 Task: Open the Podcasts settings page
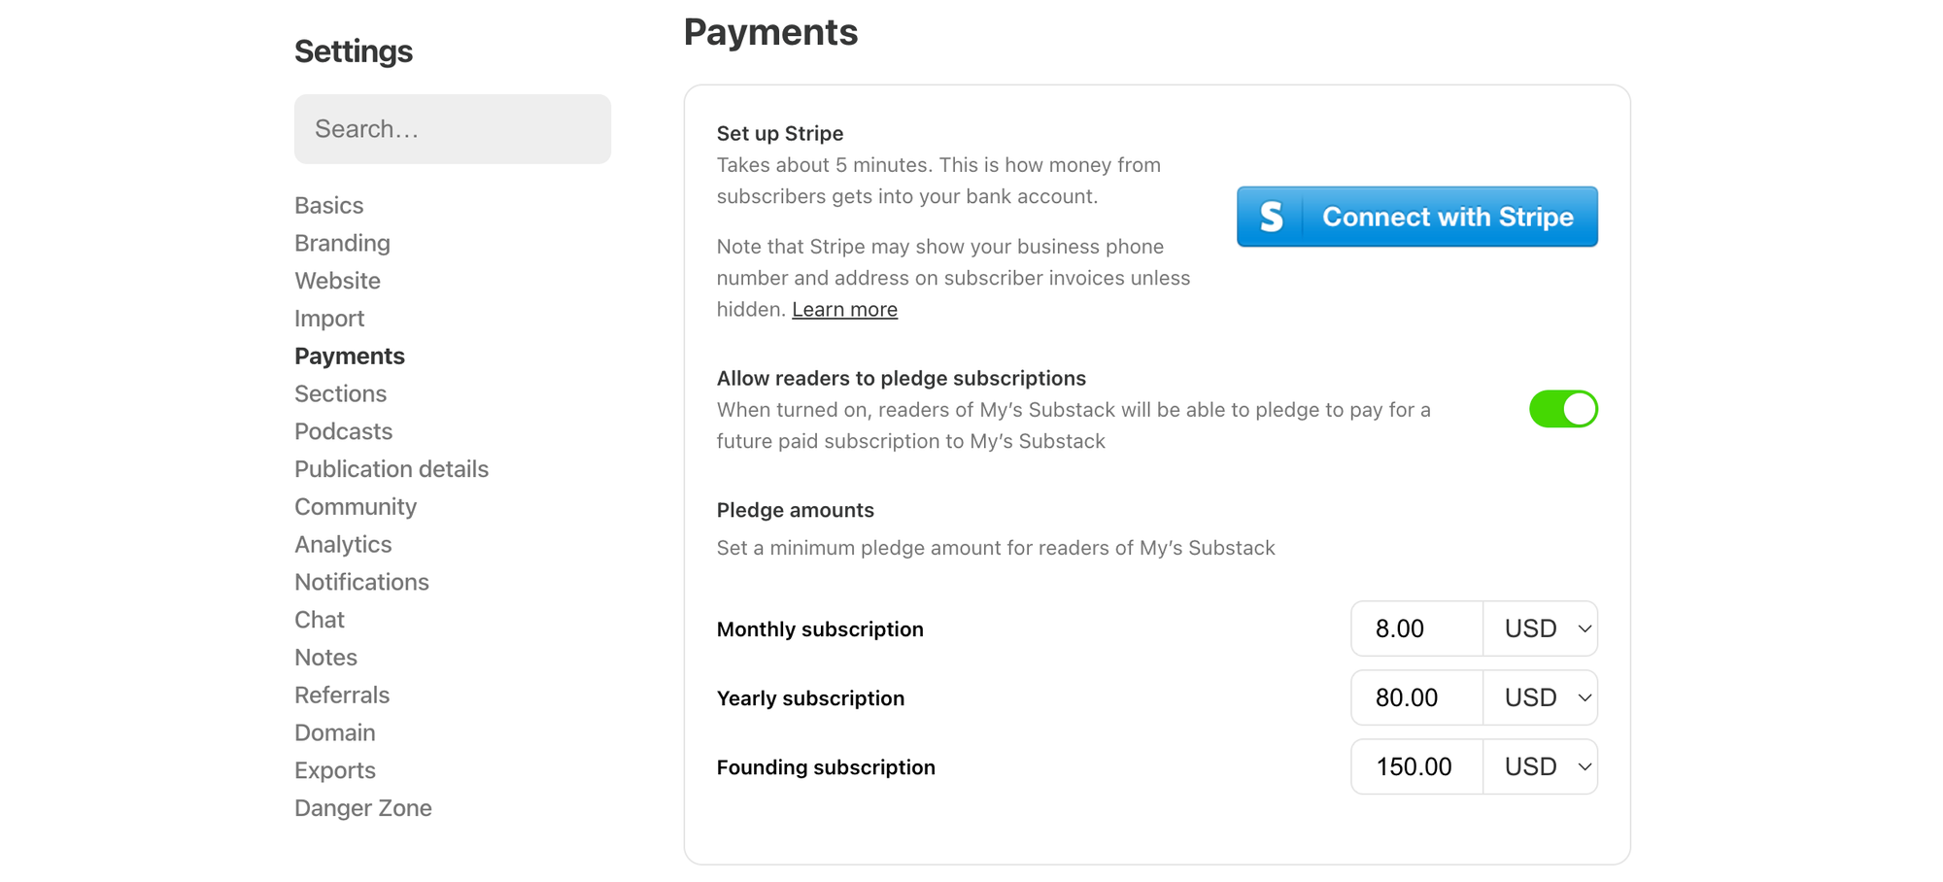pos(343,431)
